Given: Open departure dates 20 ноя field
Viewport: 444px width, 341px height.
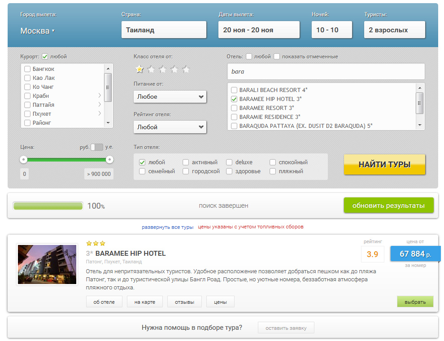Looking at the screenshot, I should coord(259,30).
